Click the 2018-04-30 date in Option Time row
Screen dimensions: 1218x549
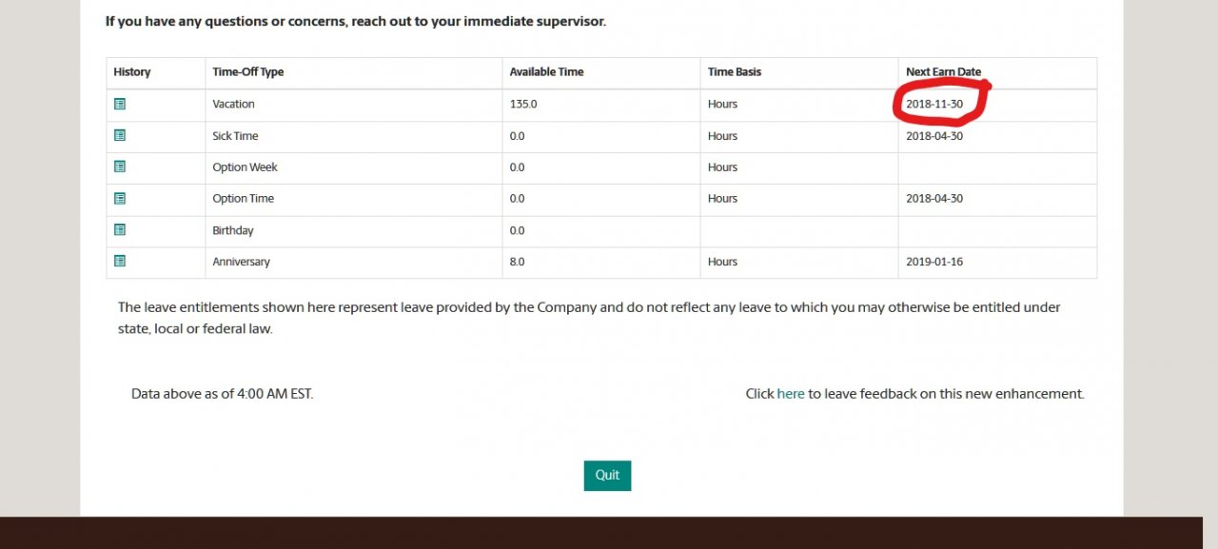(934, 199)
